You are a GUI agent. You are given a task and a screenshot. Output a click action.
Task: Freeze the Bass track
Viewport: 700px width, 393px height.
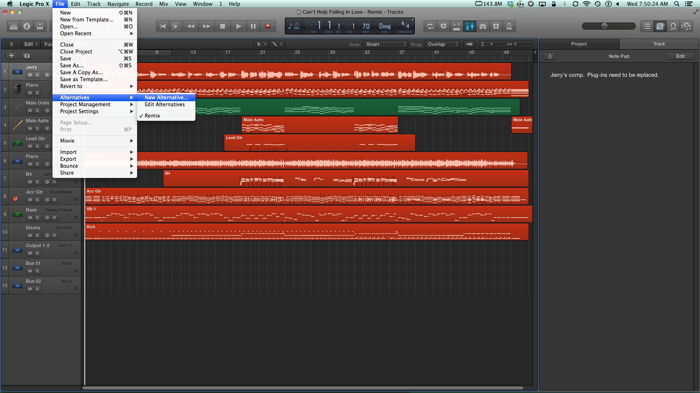[x=47, y=218]
